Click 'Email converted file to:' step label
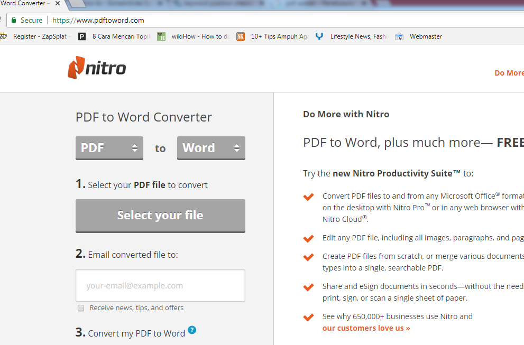 point(133,255)
